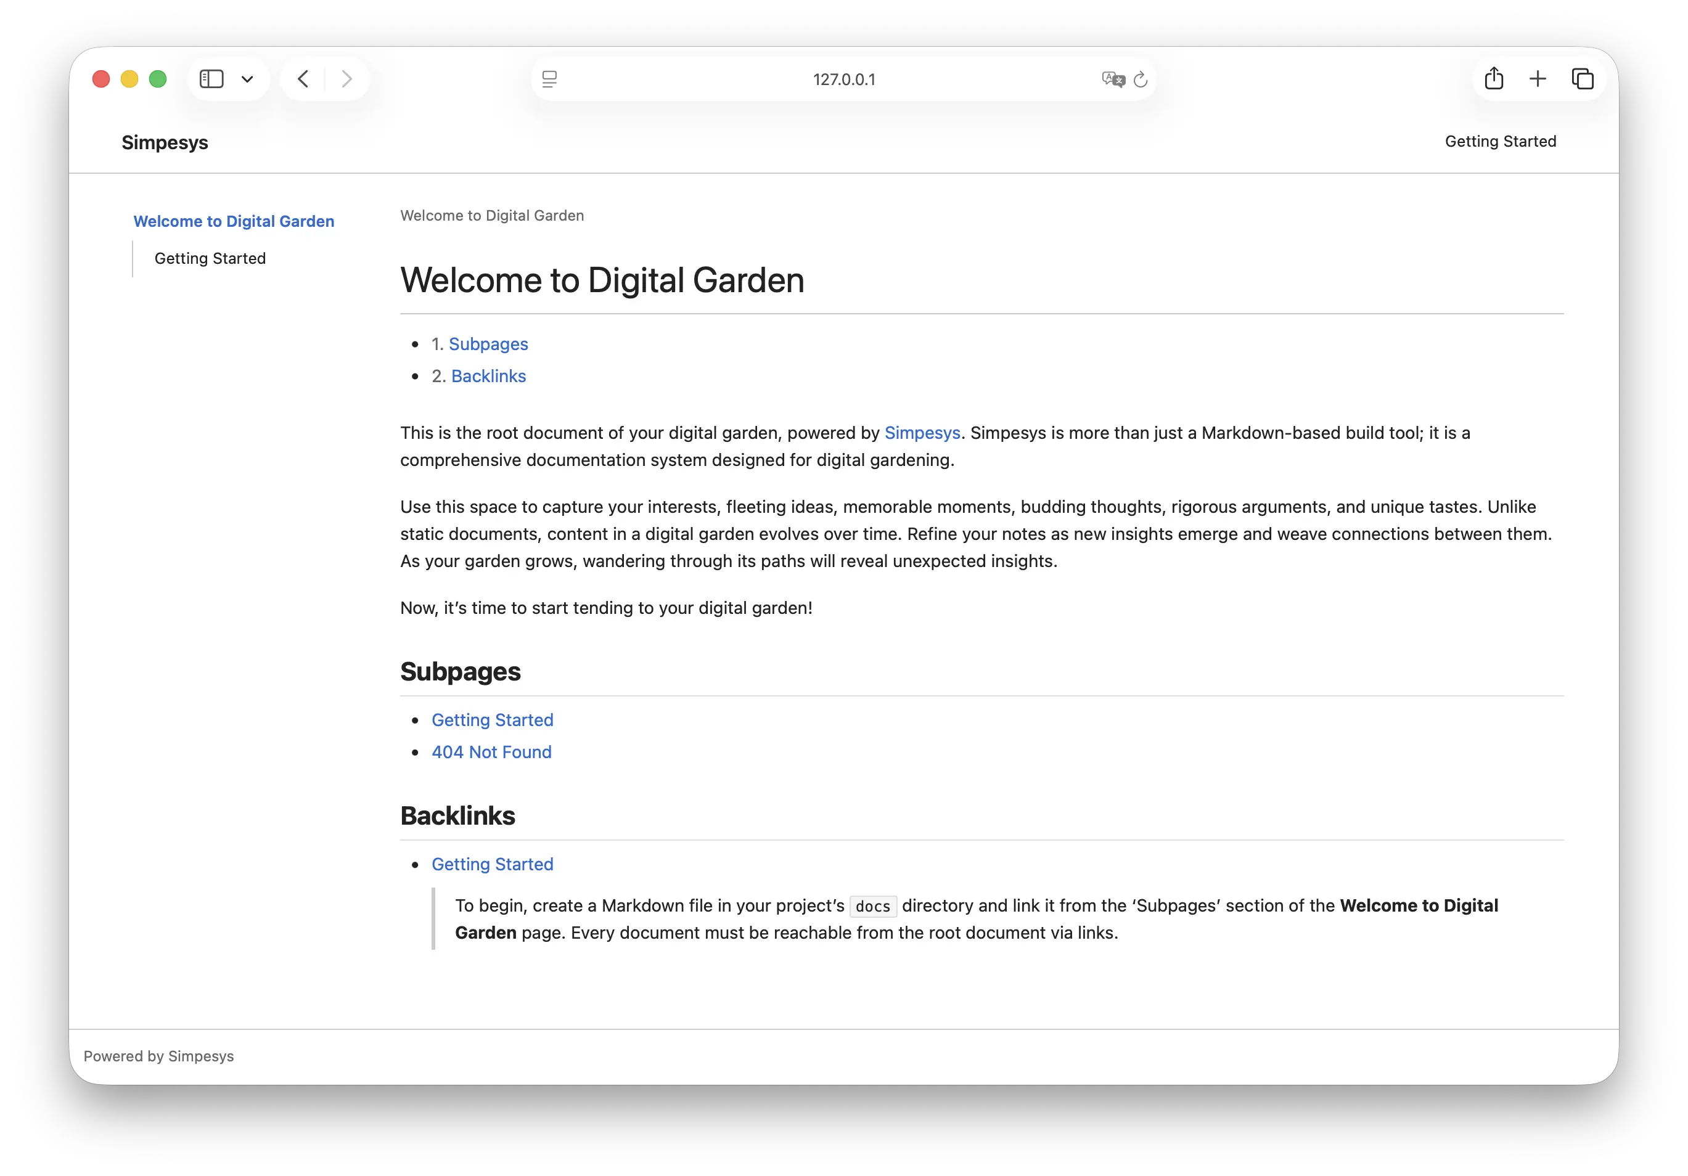Toggle the Safari sidebar
1688x1176 pixels.
click(x=211, y=79)
